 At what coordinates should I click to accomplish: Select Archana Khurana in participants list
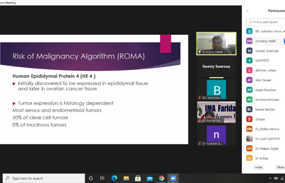[x=268, y=100]
